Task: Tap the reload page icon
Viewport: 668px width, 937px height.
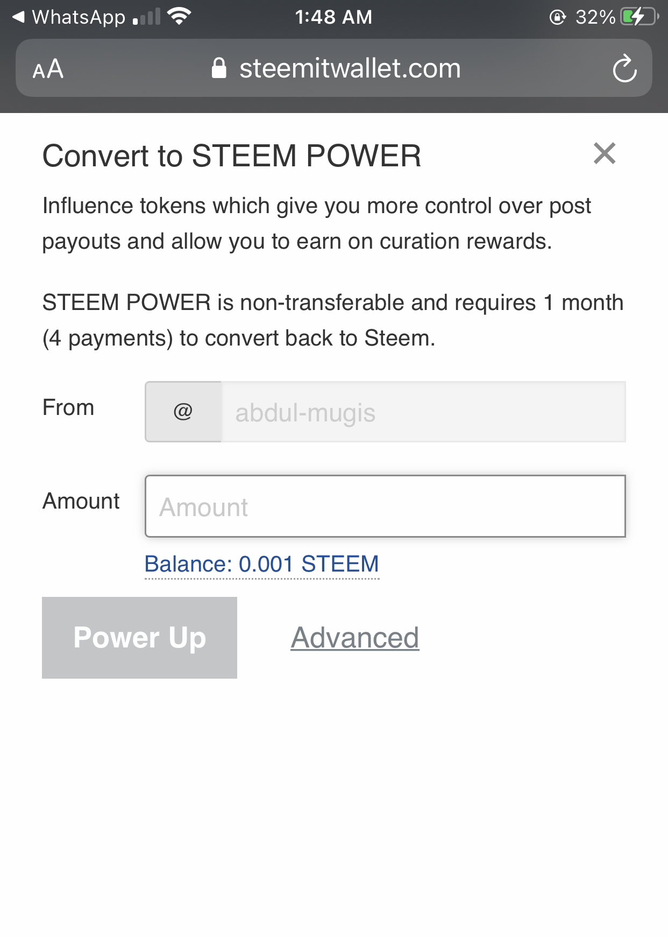Action: pyautogui.click(x=624, y=68)
